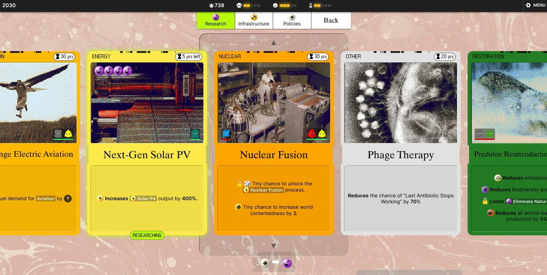Click the RESEARCHING badge on Next-Gen Solar PV
Screen dimensions: 547x275
pyautogui.click(x=147, y=235)
